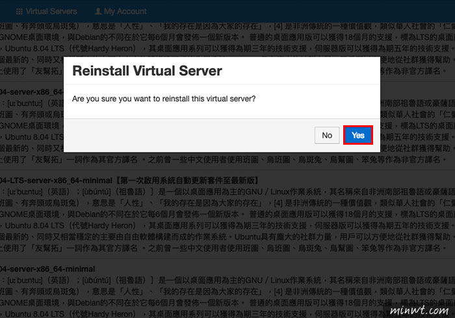The height and width of the screenshot is (318, 455).
Task: Click the "Are you sure you want to reinstall" message
Action: [x=164, y=99]
